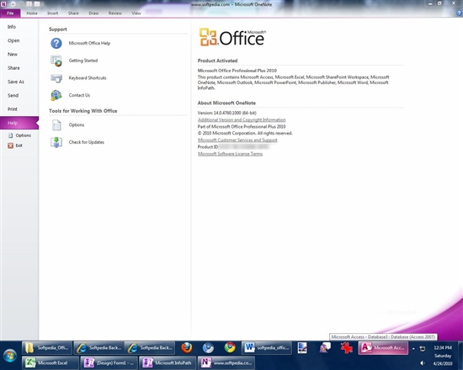Image resolution: width=463 pixels, height=370 pixels.
Task: Switch to Microsoft Excel taskbar button
Action: point(51,363)
